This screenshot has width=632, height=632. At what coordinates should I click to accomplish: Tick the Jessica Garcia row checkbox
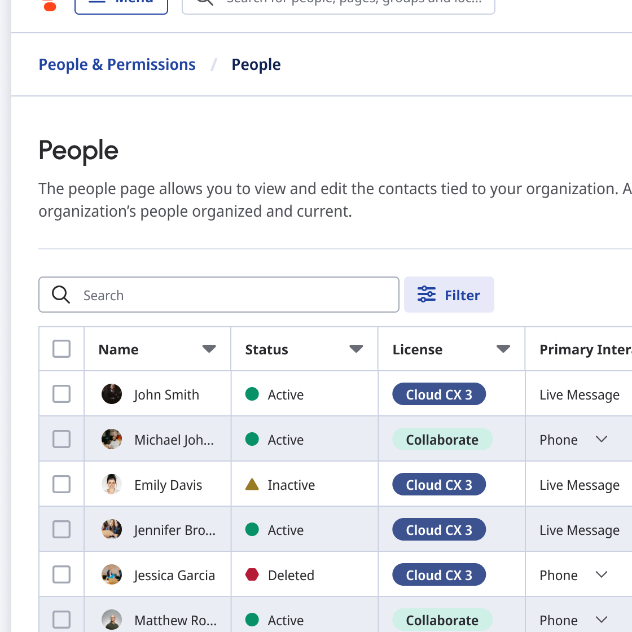point(62,575)
